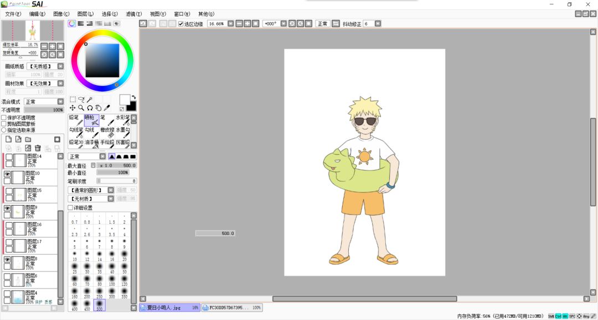Select brush size 100 preset
This screenshot has width=598, height=320.
112,281
